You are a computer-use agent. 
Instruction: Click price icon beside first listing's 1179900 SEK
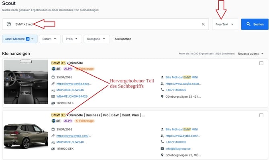tap(53, 103)
